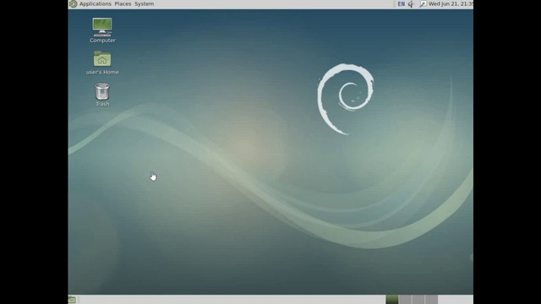Open the Computer desktop icon
The image size is (541, 304).
[x=102, y=27]
